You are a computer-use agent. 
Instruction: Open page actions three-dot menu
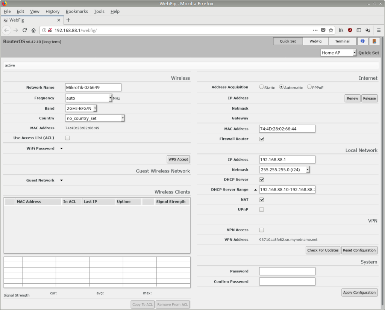[315, 30]
